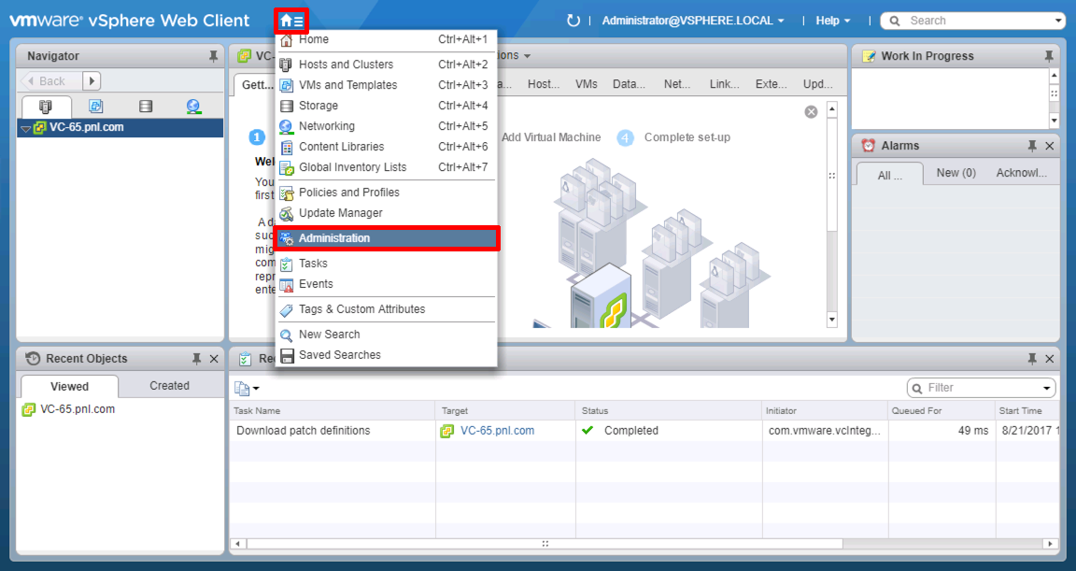Choose Networking from the menu
This screenshot has height=571, width=1076.
386,126
